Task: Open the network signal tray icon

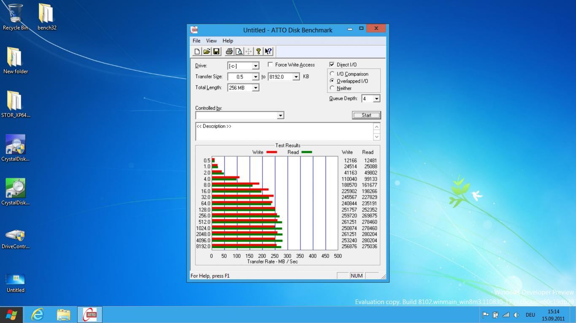Action: tap(506, 315)
